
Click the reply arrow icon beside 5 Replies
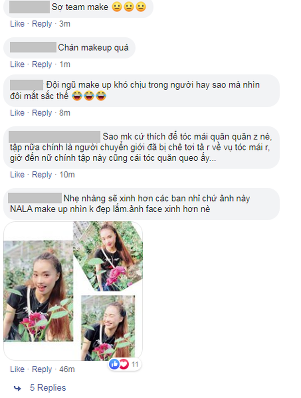[17, 388]
